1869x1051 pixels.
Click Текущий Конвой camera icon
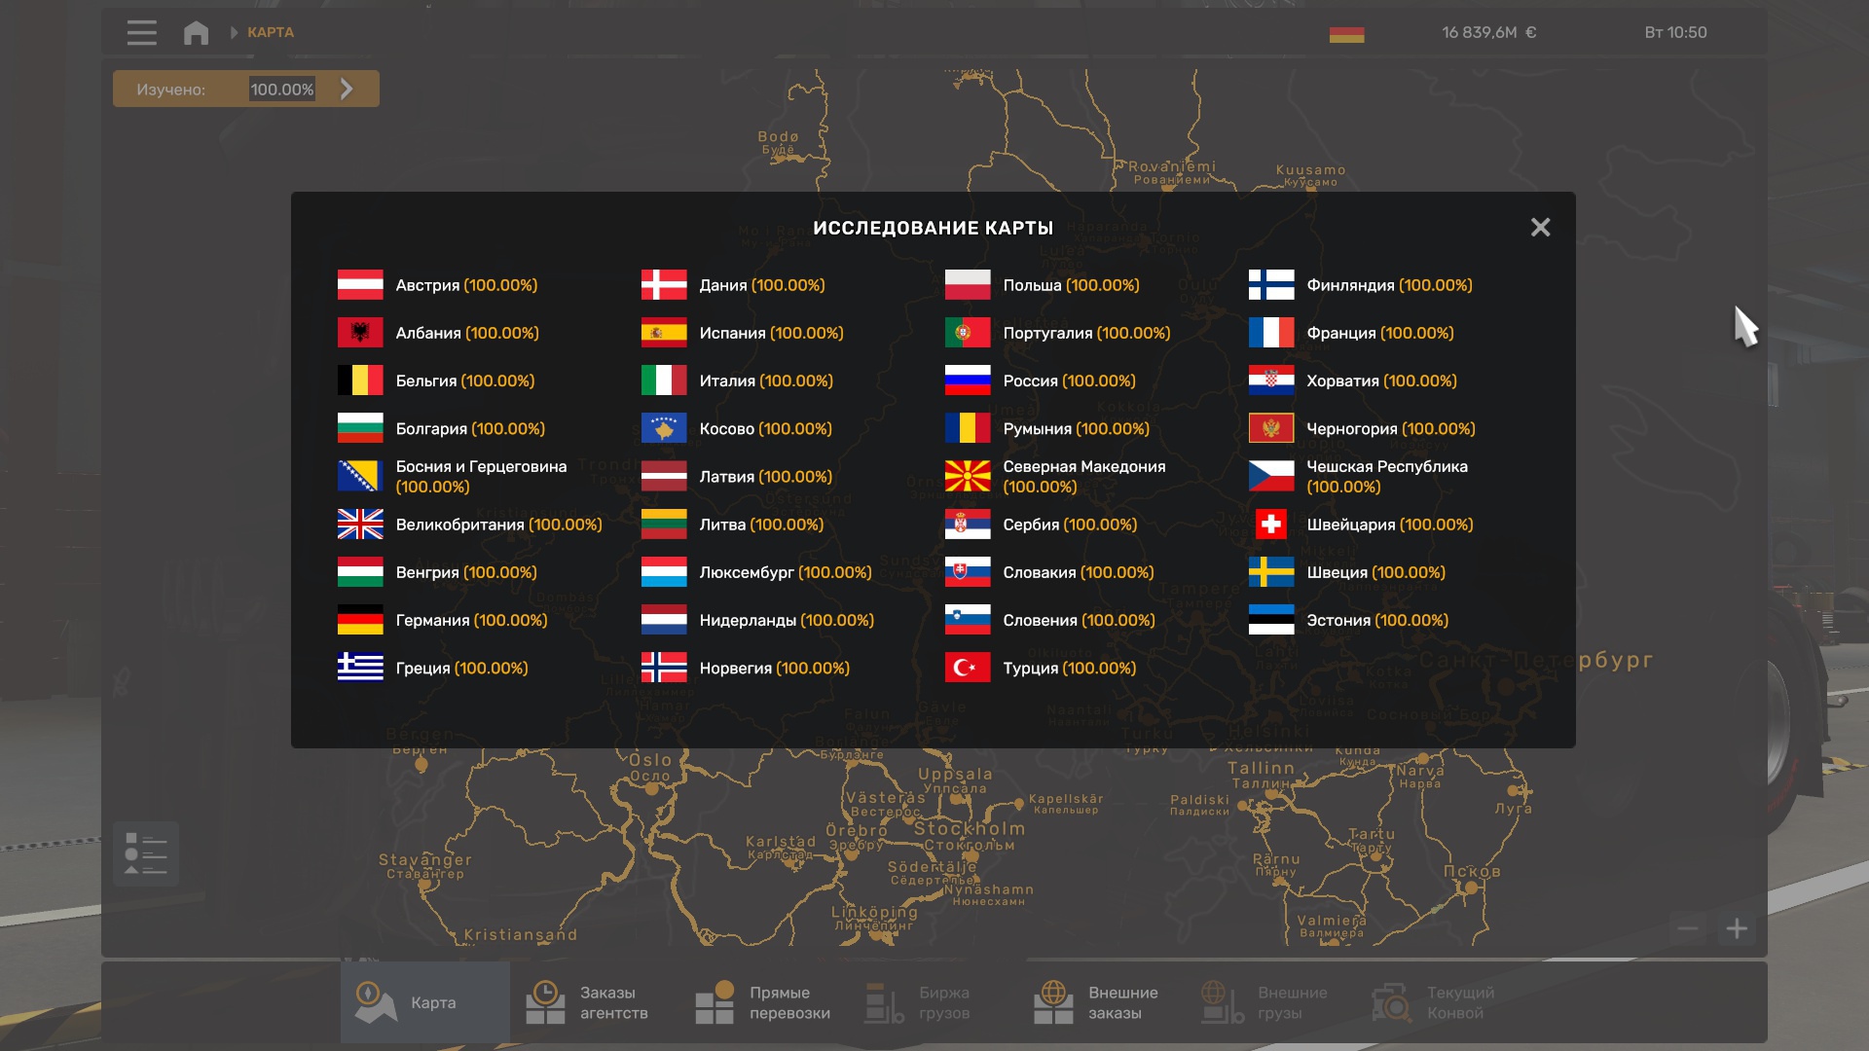tap(1392, 1002)
